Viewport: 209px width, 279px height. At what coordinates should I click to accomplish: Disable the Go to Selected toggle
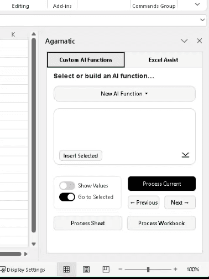coord(67,197)
